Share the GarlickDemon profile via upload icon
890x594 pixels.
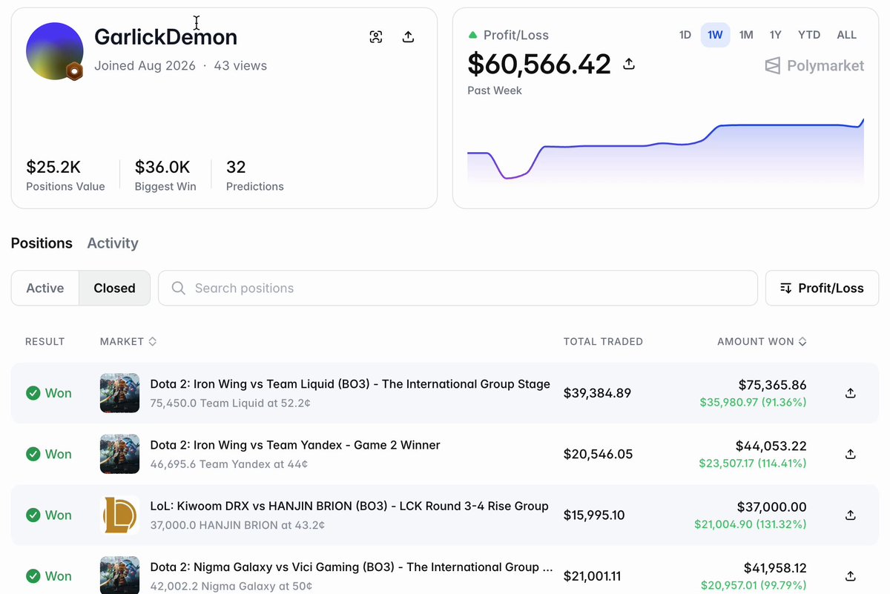click(x=408, y=37)
